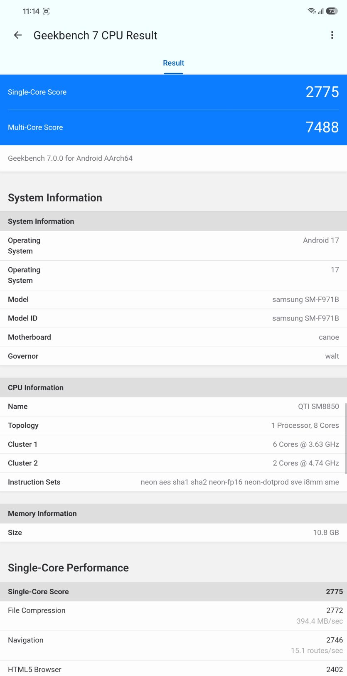Tap the Model ID row label
347x676 pixels.
(x=22, y=318)
